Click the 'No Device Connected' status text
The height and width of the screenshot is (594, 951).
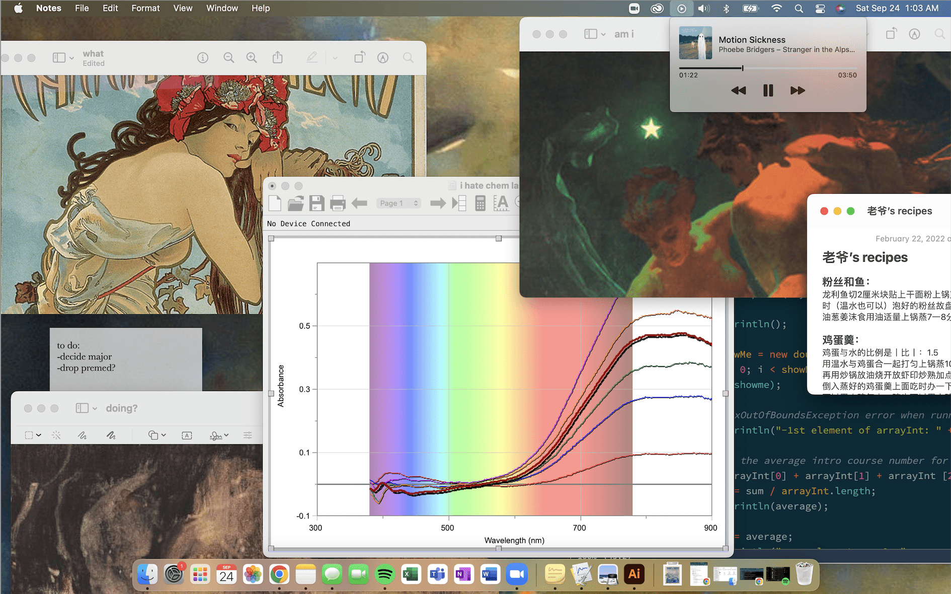[308, 224]
